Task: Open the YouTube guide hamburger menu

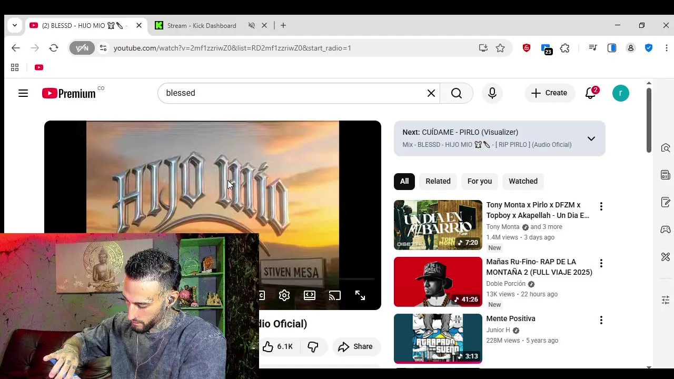Action: [23, 93]
